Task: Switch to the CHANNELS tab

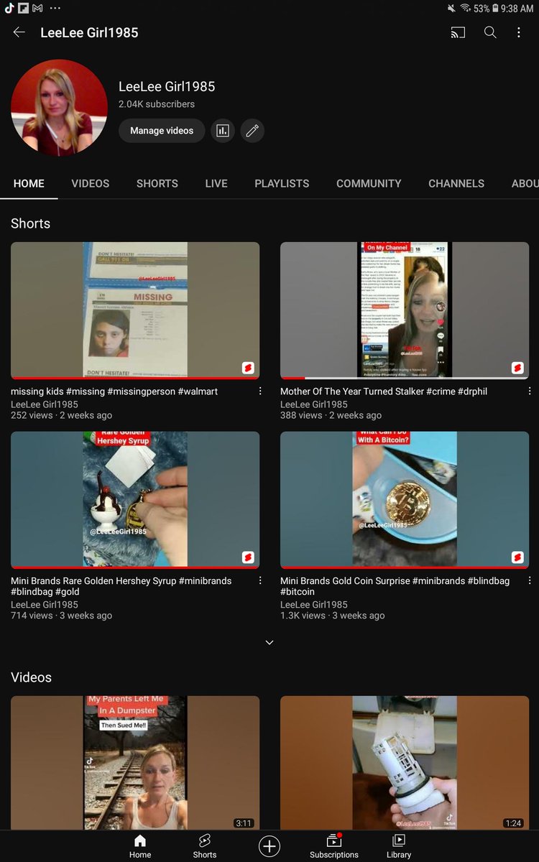Action: click(x=456, y=184)
